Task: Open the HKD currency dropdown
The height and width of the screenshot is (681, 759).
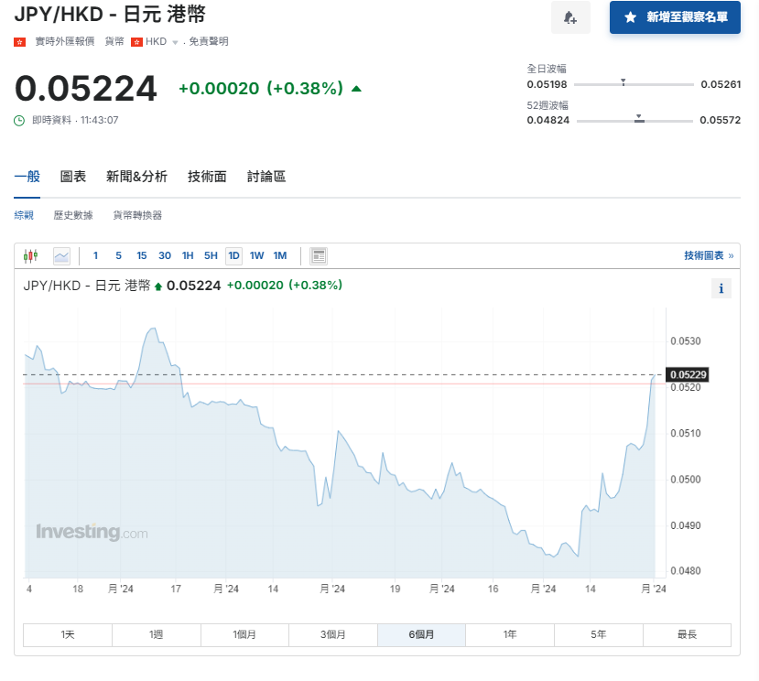Action: (174, 42)
